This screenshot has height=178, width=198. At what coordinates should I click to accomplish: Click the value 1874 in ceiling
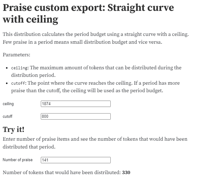tap(46, 104)
